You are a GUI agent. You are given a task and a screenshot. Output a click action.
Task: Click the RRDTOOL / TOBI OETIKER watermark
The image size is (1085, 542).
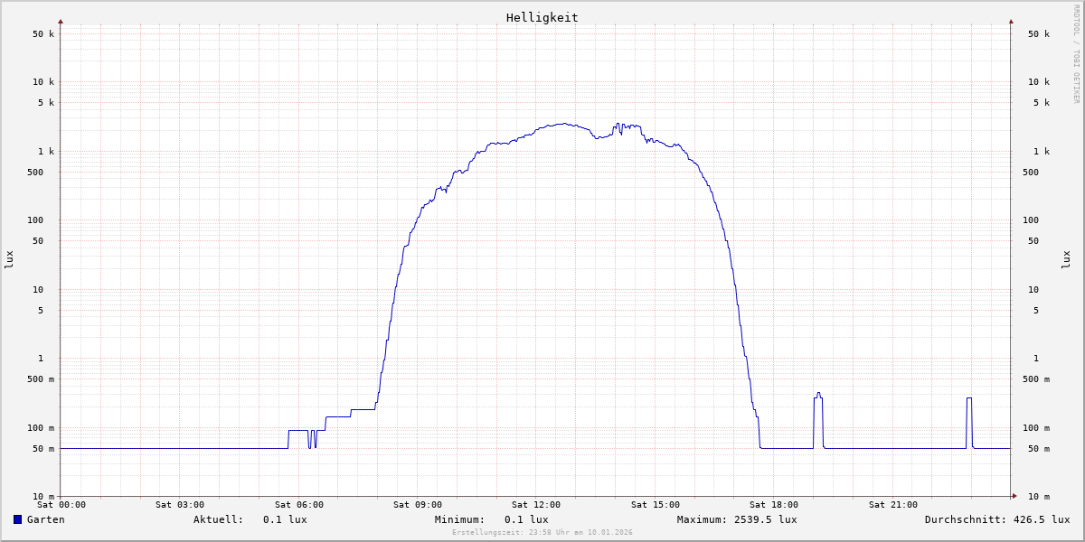point(1076,53)
